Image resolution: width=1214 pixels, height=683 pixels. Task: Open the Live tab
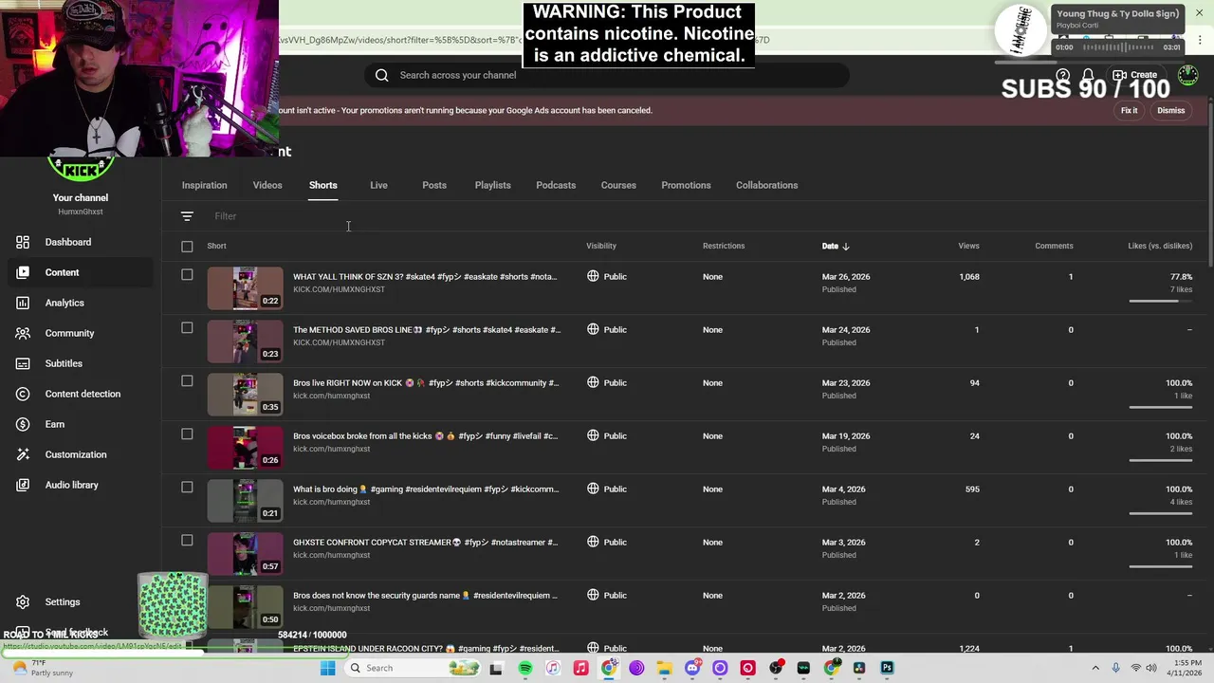(378, 185)
